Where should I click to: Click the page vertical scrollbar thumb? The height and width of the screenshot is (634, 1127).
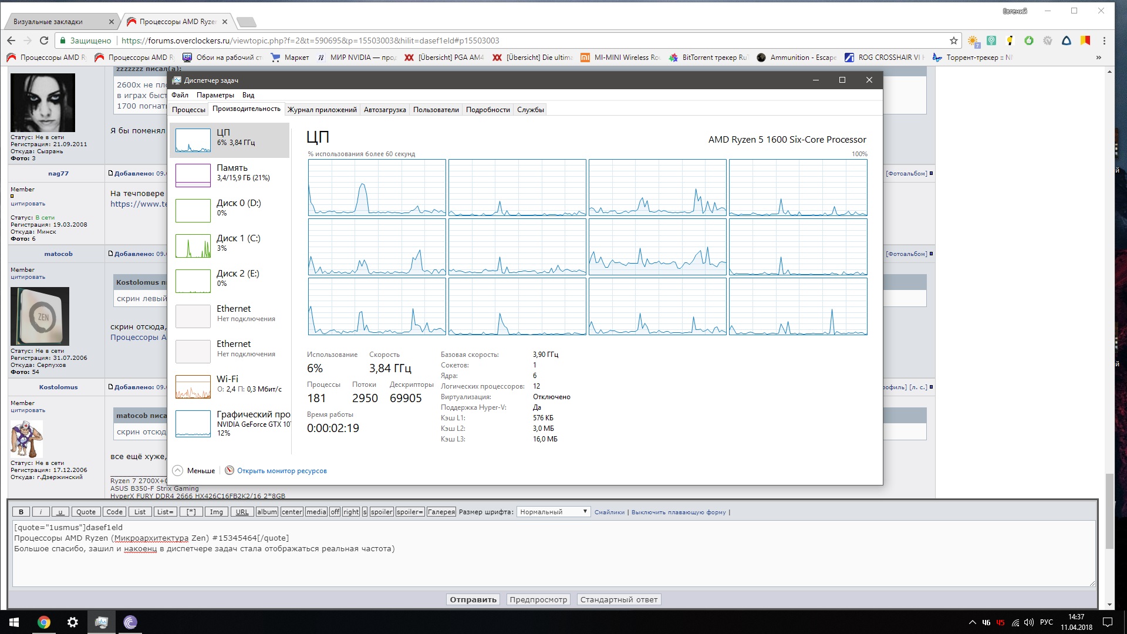click(1109, 511)
